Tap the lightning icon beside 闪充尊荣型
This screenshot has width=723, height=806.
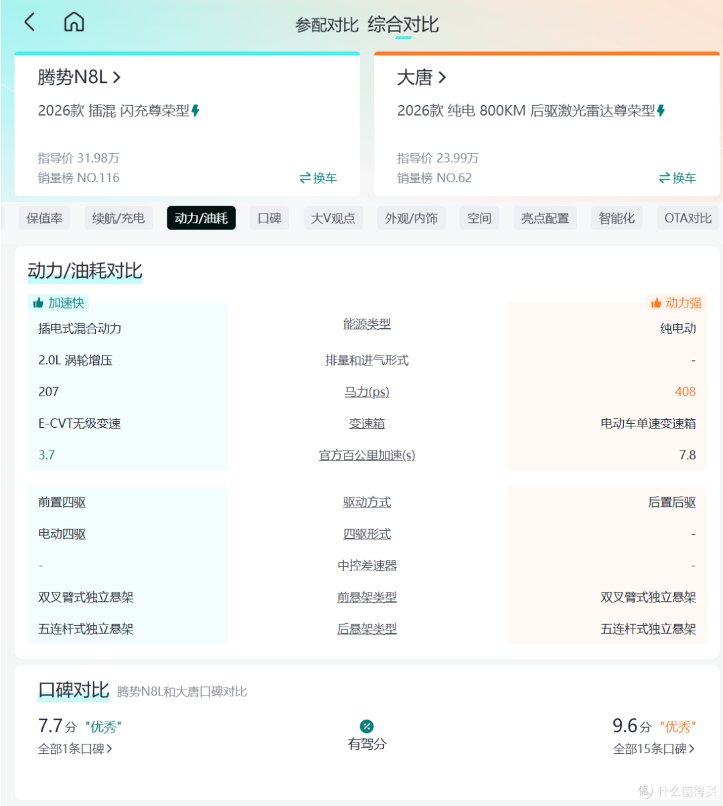[195, 110]
